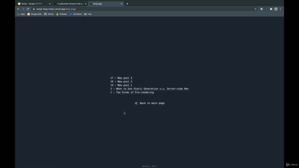Open 'When to Use Static Generation' post
Viewport: 299px width, 168px height.
coord(152,89)
